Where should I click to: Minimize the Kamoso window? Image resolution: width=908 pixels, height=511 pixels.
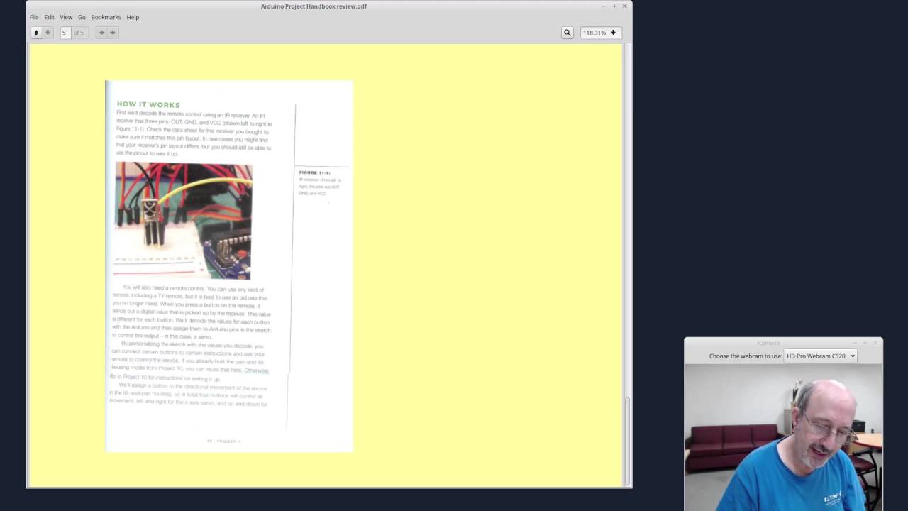(x=855, y=343)
